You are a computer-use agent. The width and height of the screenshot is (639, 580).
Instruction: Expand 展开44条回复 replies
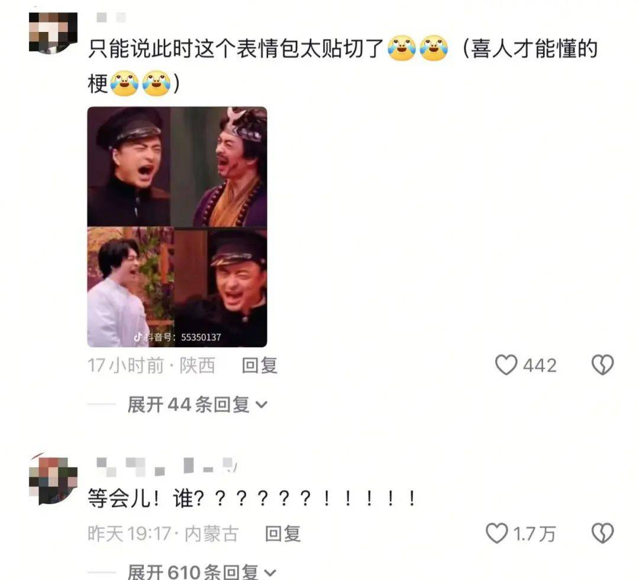[197, 405]
